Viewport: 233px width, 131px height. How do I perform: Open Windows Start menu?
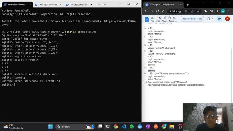click(x=51, y=127)
